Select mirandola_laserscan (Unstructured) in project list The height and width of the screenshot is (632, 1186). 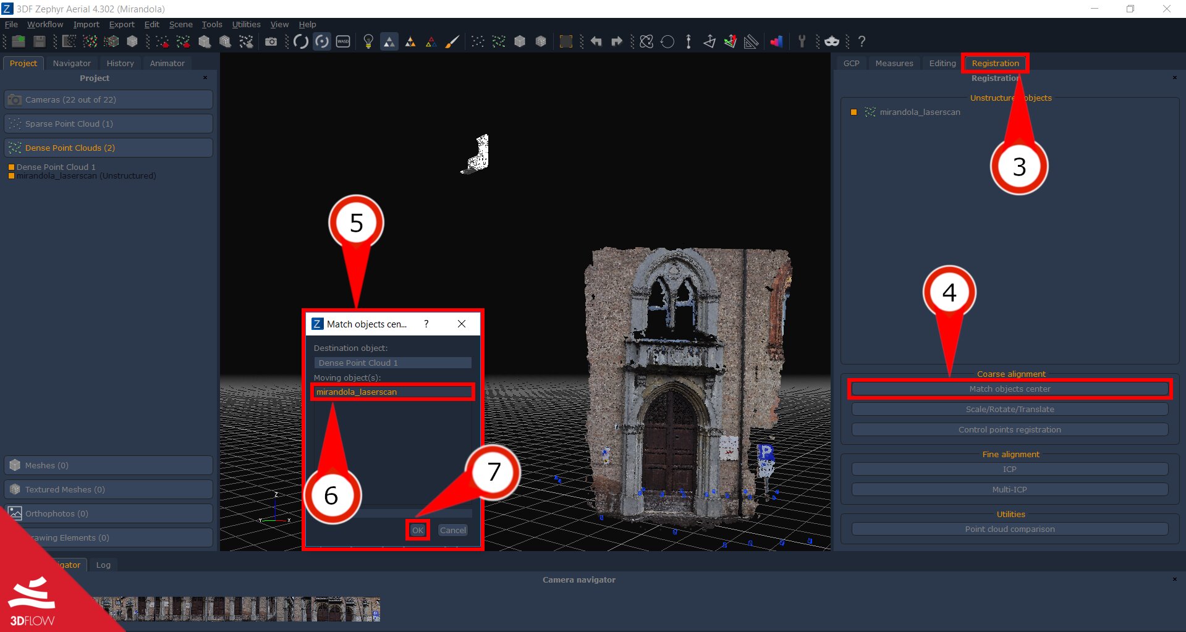[86, 176]
